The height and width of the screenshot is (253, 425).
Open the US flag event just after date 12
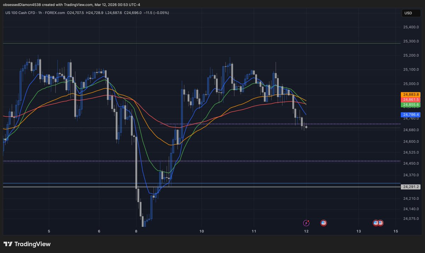pyautogui.click(x=323, y=223)
